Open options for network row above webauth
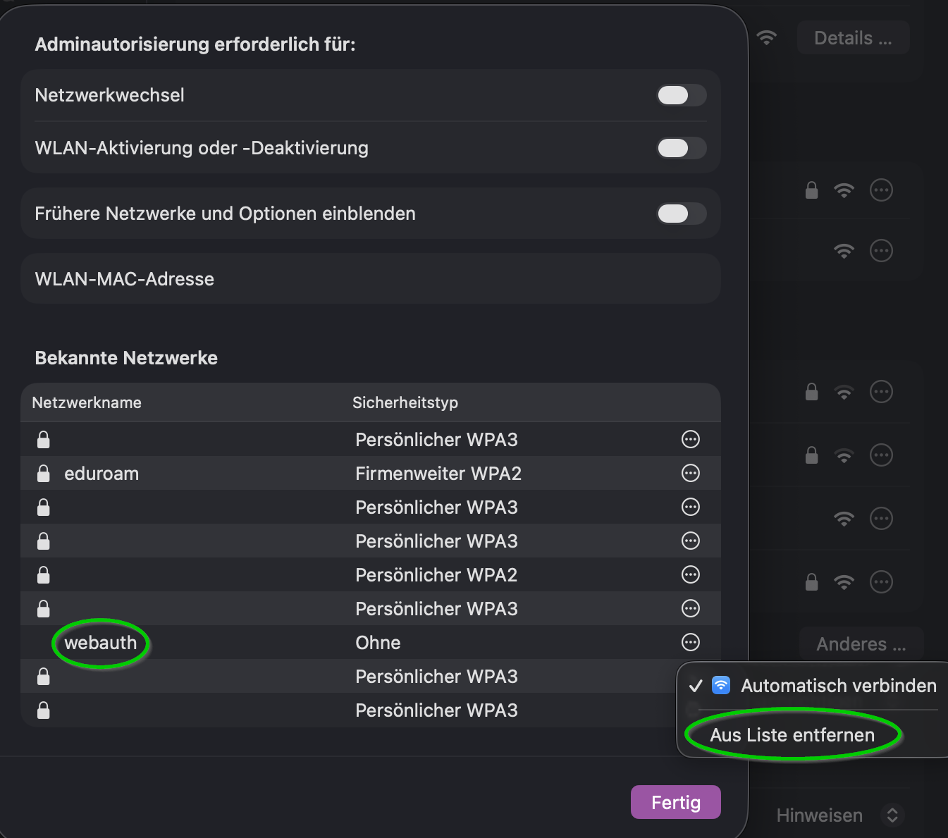This screenshot has width=948, height=838. point(690,608)
